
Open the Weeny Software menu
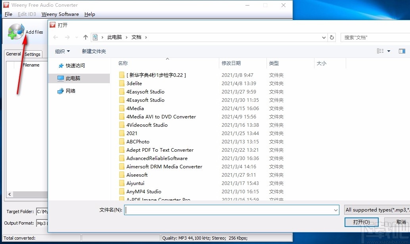(x=60, y=14)
